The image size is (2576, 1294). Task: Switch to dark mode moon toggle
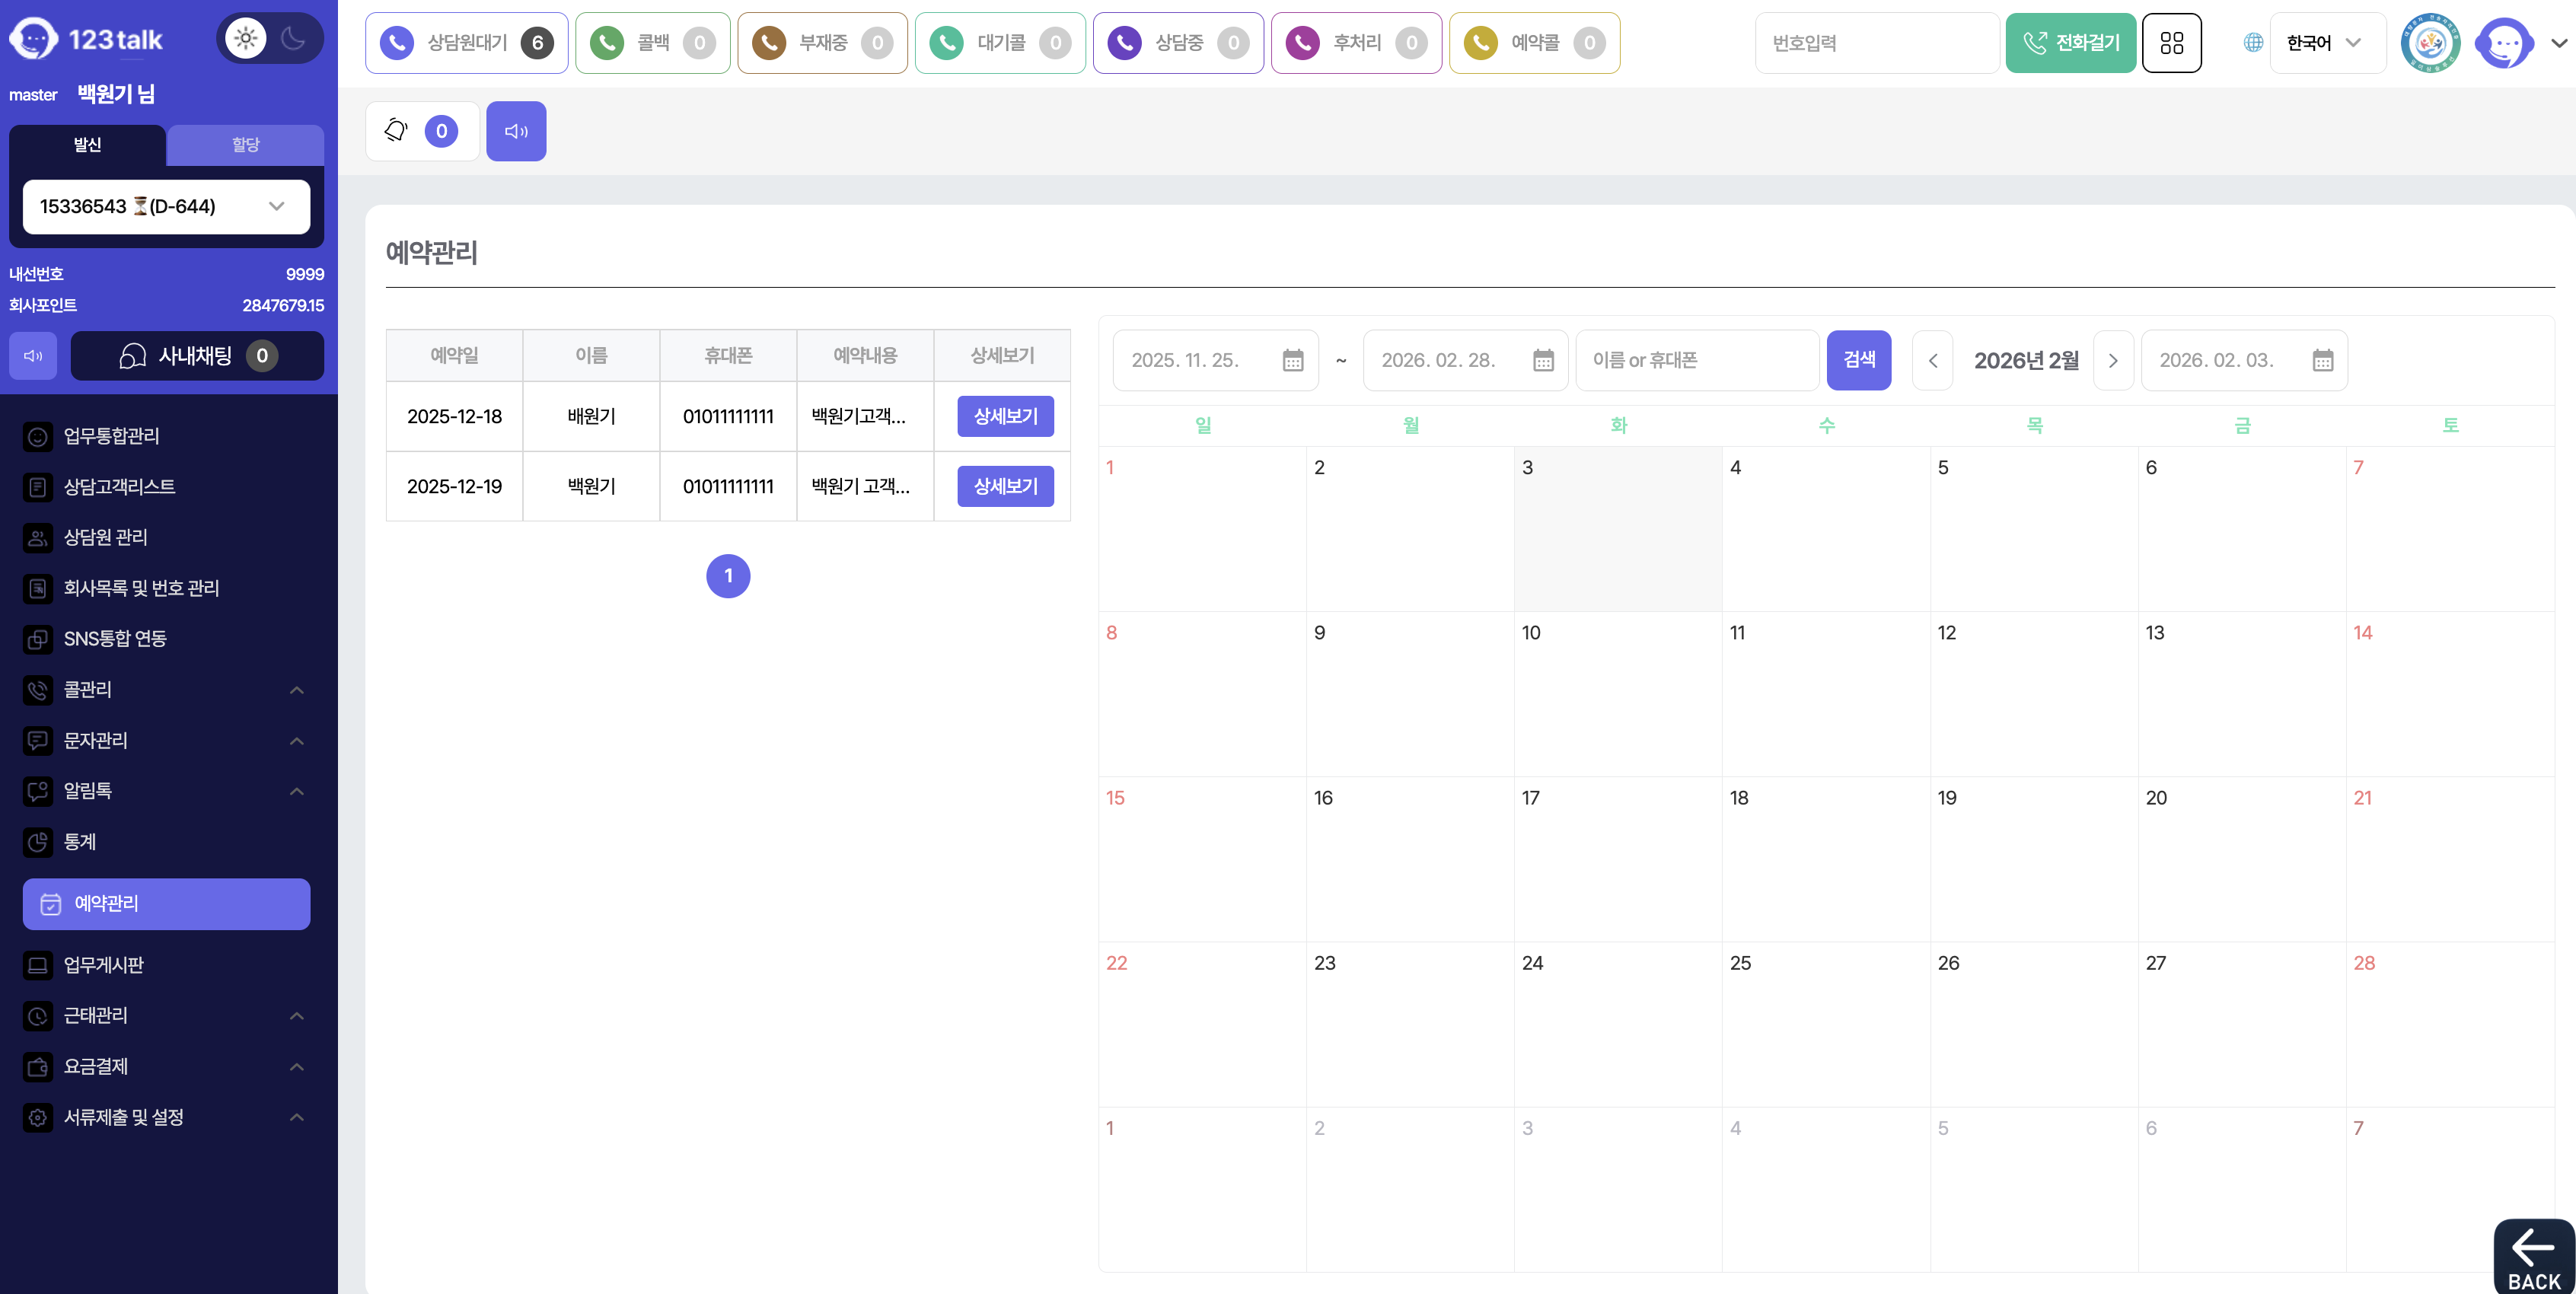click(x=294, y=39)
